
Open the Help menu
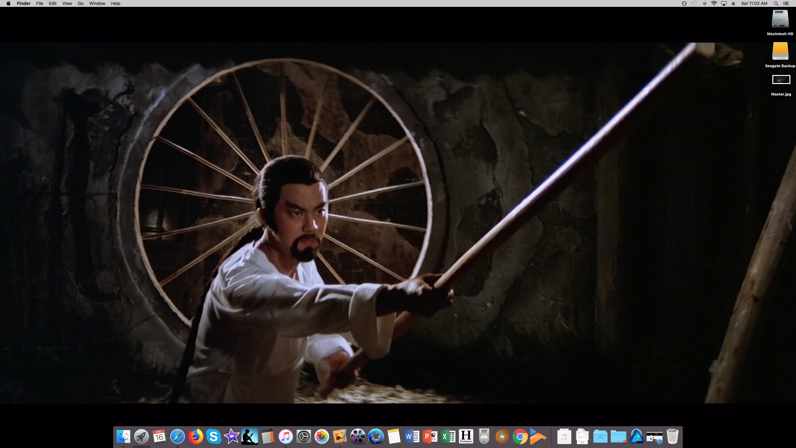pos(115,3)
